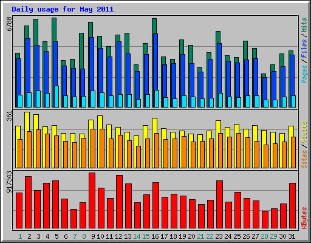Click day label 27 on the x-axis
This screenshot has height=243, width=311.
click(x=255, y=236)
